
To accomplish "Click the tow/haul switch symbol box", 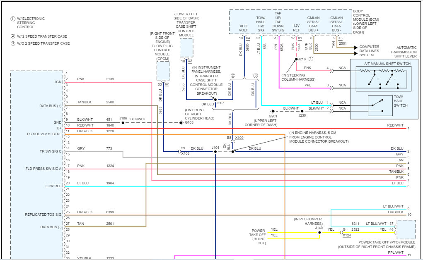I will [x=380, y=106].
